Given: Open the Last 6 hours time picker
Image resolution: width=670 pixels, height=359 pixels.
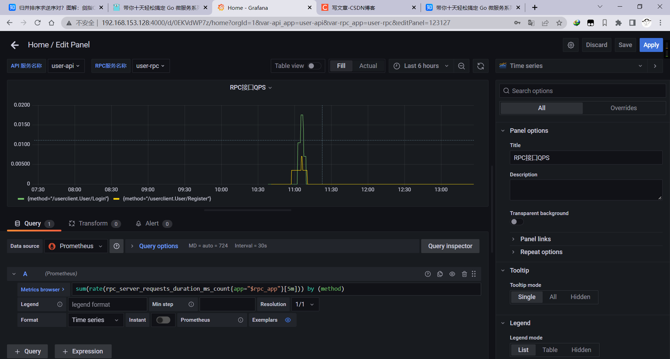Looking at the screenshot, I should coord(421,66).
